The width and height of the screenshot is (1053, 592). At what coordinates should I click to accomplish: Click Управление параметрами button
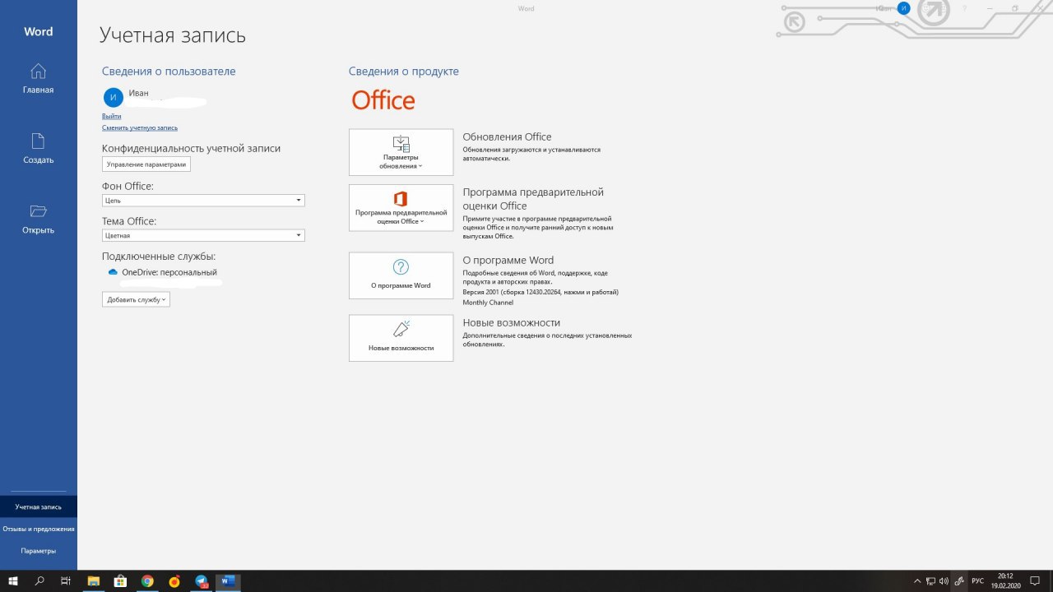coord(146,164)
